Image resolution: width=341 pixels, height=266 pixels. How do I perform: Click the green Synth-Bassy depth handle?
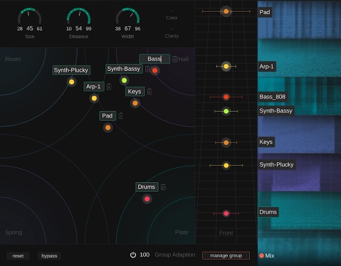226,111
